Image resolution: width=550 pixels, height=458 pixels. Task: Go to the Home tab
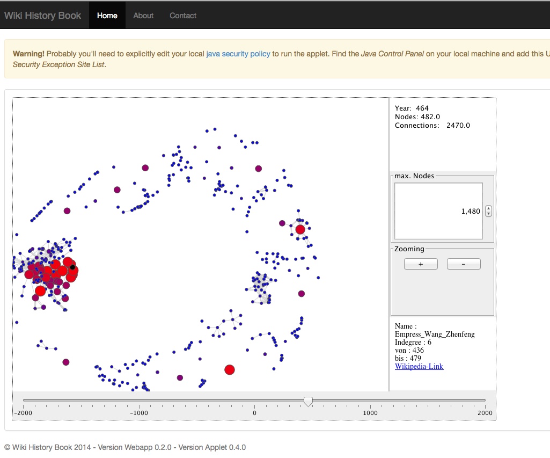[x=107, y=16]
